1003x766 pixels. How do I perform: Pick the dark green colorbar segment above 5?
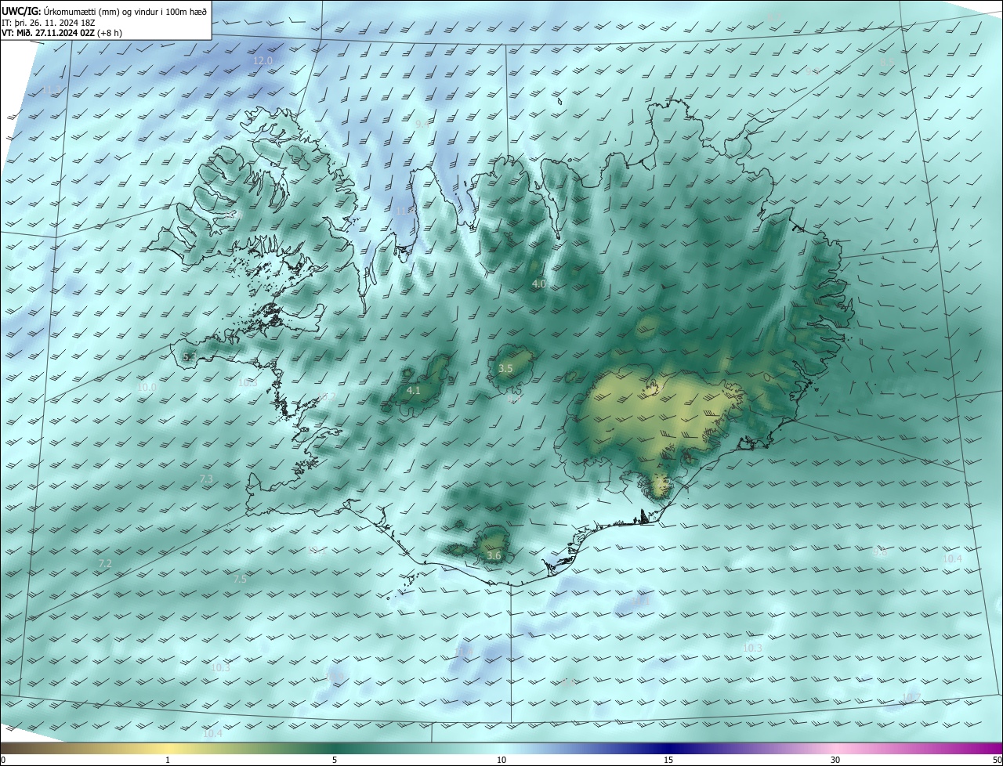pyautogui.click(x=335, y=748)
